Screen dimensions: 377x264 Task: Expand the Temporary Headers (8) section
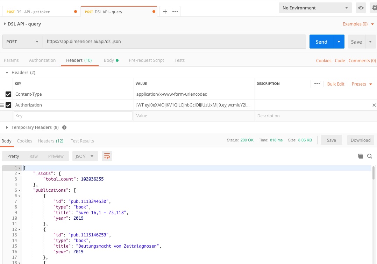7,127
